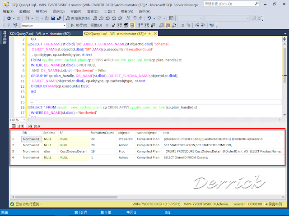289x216 pixels.
Task: Open the document tab list dropdown arrow
Action: 285,34
